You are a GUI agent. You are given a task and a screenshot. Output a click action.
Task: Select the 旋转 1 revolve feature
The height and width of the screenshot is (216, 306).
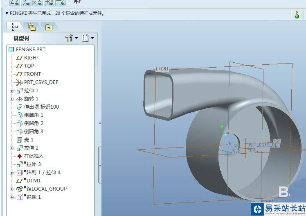point(31,99)
